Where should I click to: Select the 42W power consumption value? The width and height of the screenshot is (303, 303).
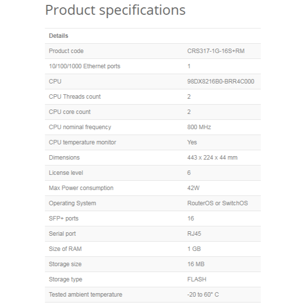pos(193,188)
